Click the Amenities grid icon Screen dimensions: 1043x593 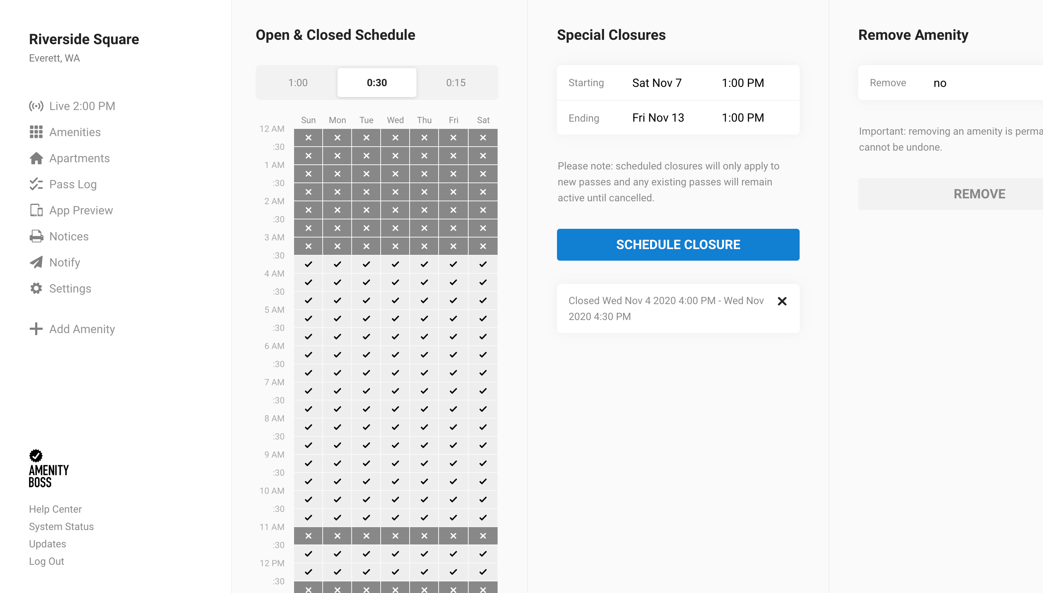[x=36, y=132]
